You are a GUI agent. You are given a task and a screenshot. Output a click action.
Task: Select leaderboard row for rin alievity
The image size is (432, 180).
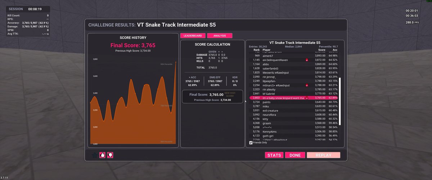(x=293, y=89)
